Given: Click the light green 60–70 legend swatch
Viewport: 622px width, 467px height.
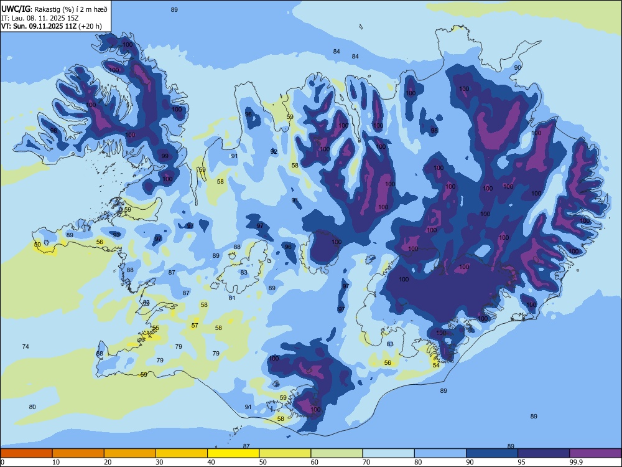Looking at the screenshot, I should (337, 453).
